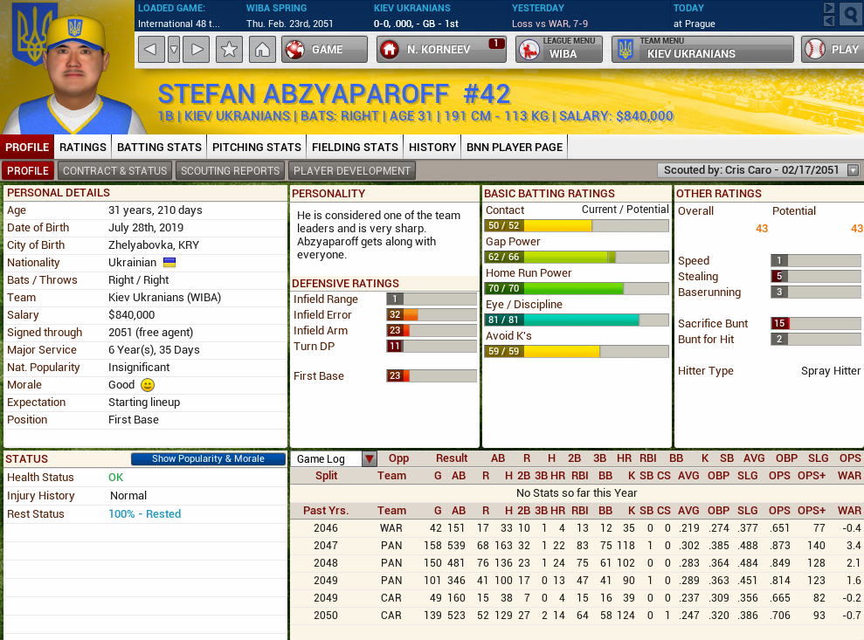Go to the home screen icon
This screenshot has width=864, height=640.
(261, 50)
